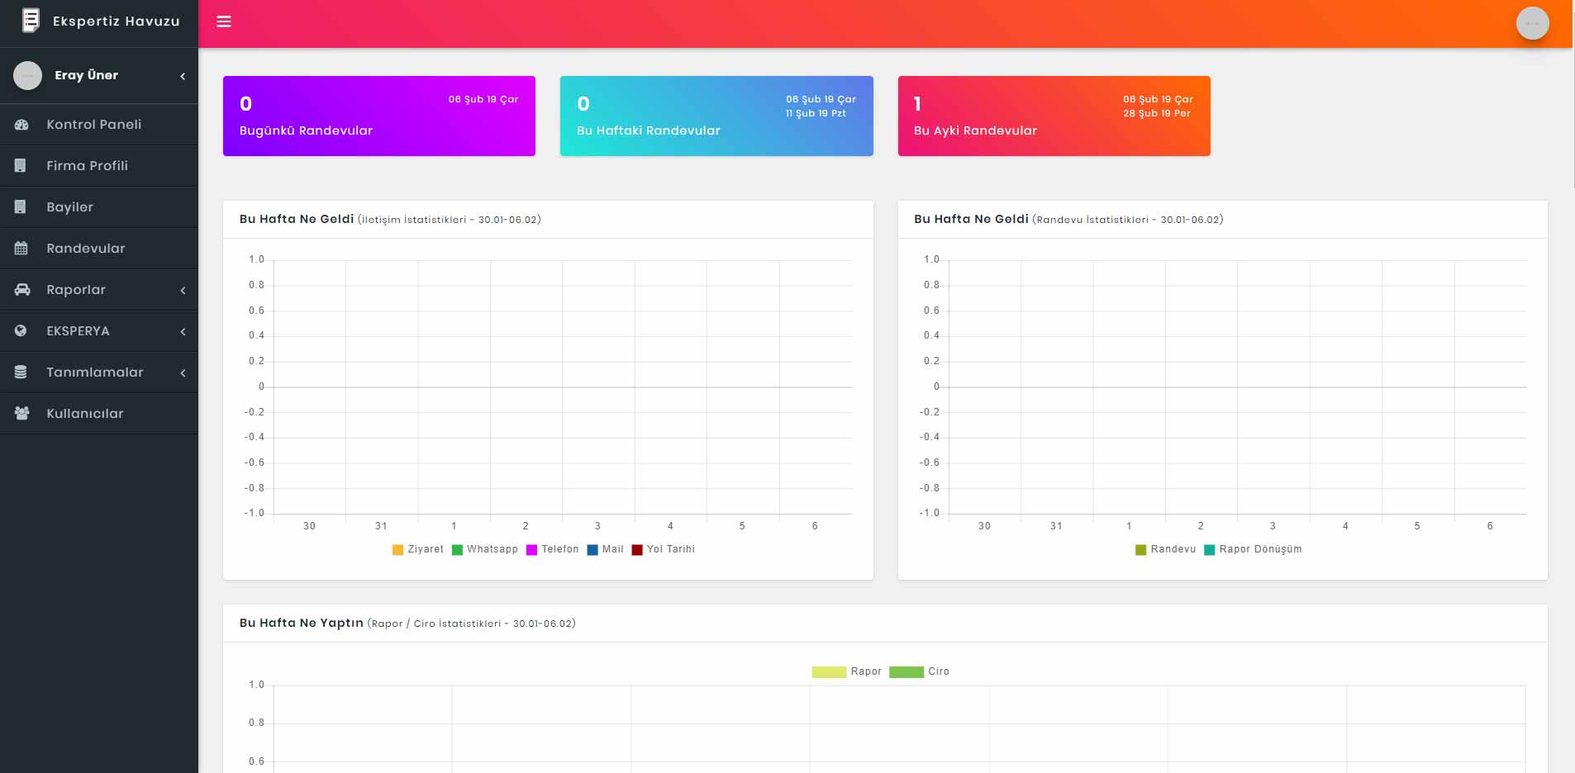Viewport: 1575px width, 773px height.
Task: Click Ekspertiz Havuzu brand title
Action: [x=117, y=21]
